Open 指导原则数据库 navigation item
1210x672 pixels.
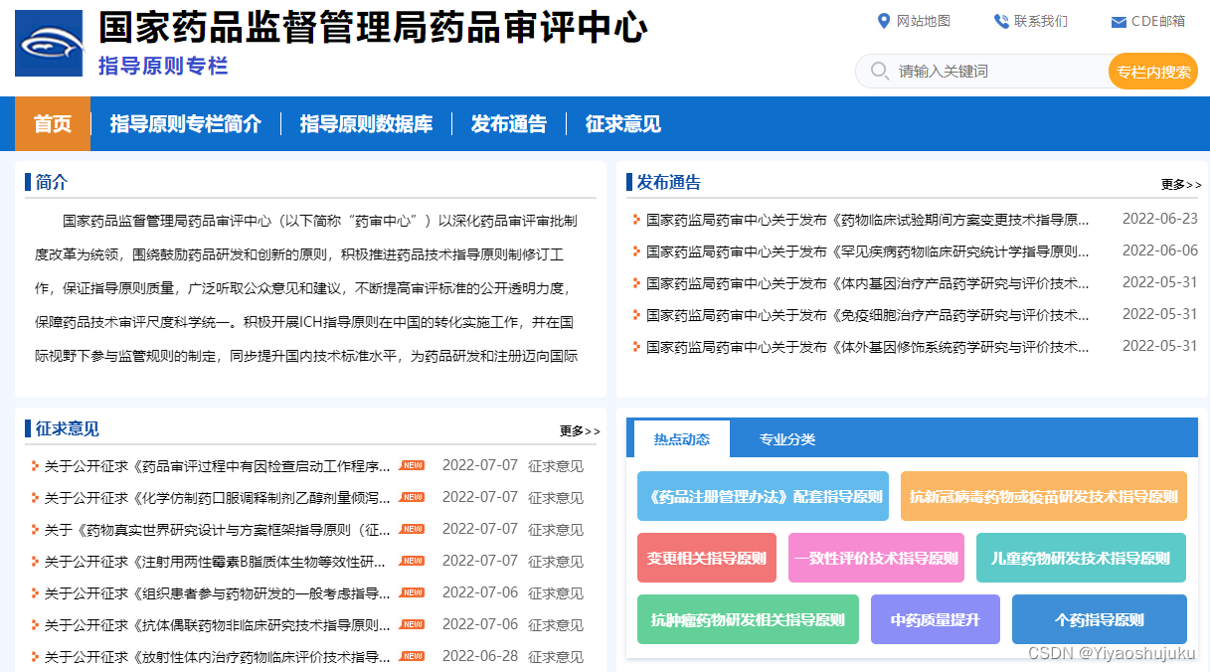[x=366, y=124]
